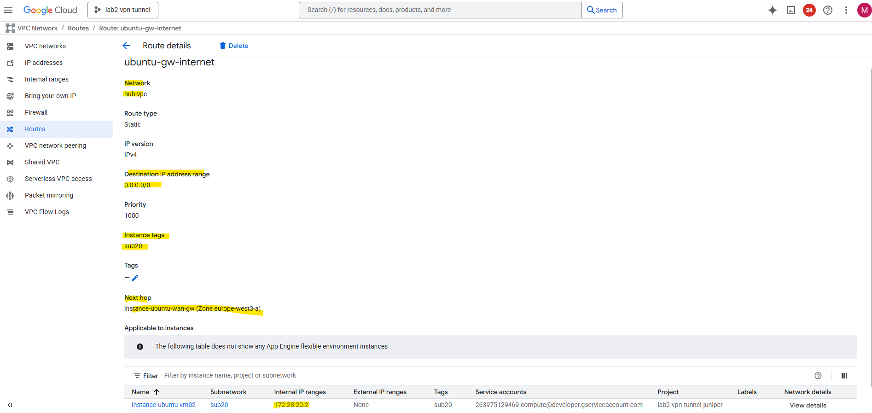Click the Internal ranges sidebar icon
The image size is (872, 413).
(x=10, y=80)
